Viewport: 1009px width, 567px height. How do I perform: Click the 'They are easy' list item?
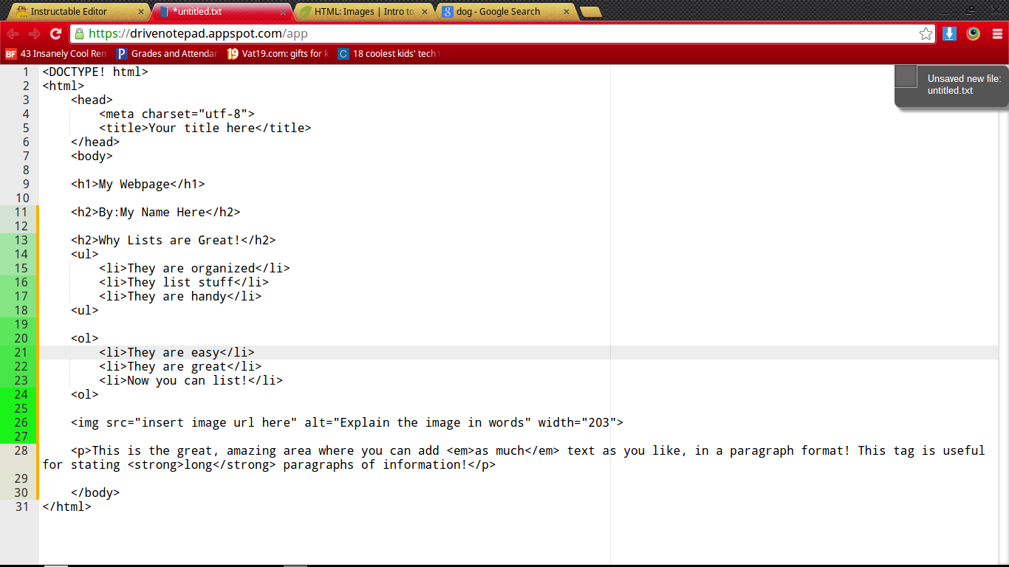click(x=177, y=353)
